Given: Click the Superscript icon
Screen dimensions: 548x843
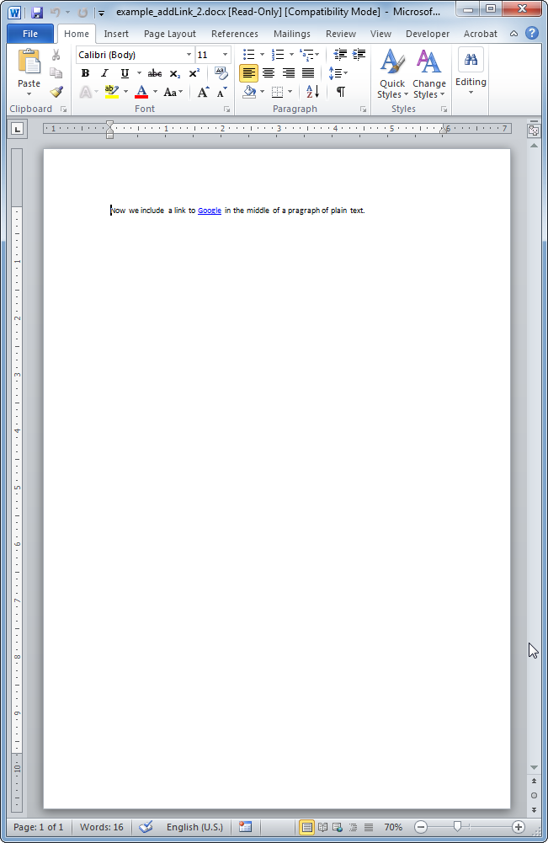Looking at the screenshot, I should 194,73.
